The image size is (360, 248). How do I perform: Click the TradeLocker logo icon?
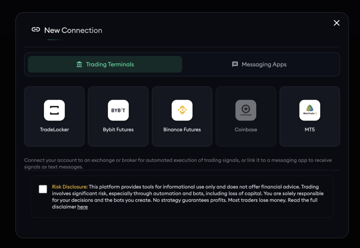point(54,110)
